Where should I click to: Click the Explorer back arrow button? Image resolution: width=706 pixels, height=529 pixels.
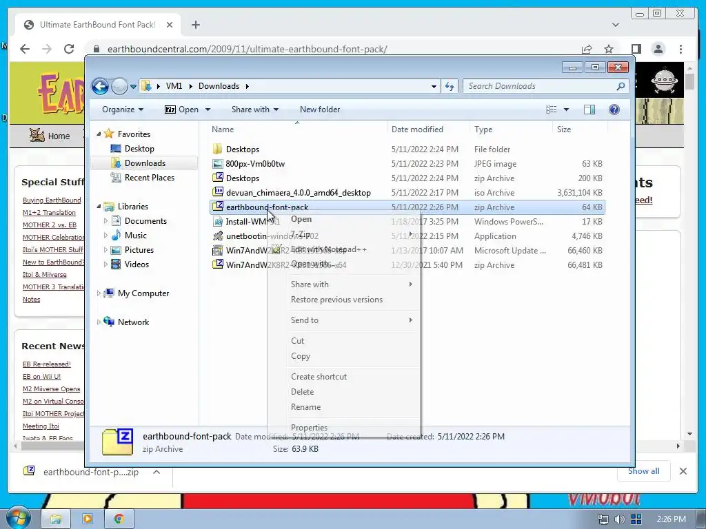point(101,86)
